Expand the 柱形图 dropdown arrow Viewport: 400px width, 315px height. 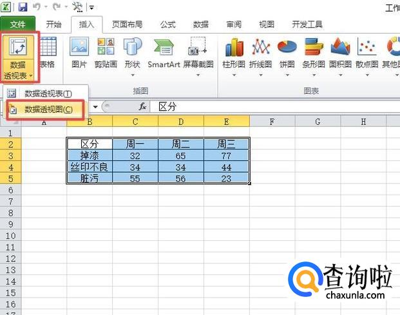point(234,75)
